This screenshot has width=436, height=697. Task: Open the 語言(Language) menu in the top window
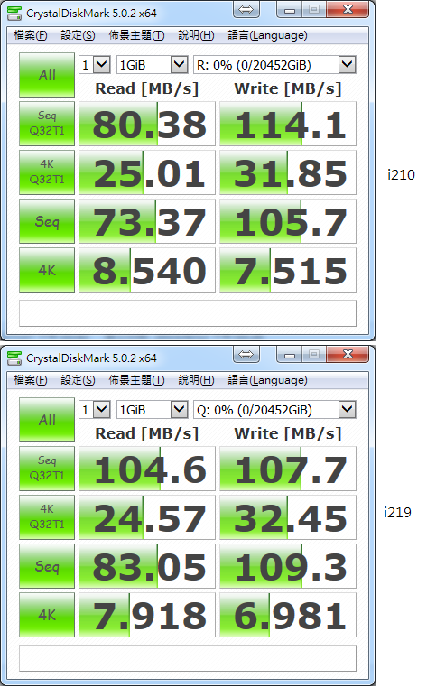click(267, 35)
